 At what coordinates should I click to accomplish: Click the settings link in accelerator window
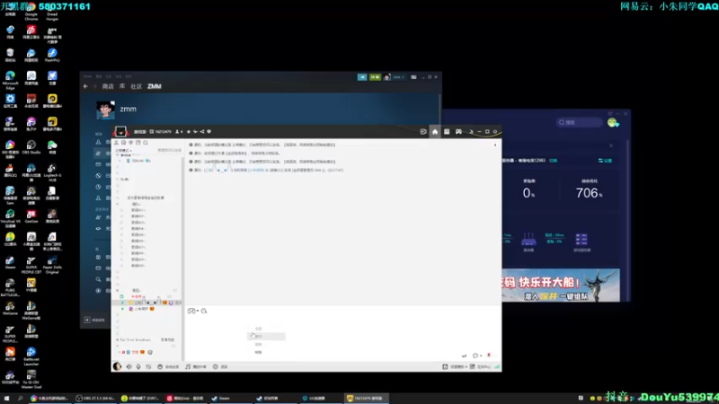tap(605, 161)
